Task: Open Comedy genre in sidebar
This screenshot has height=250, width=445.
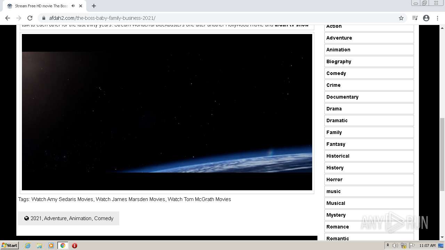Action: pyautogui.click(x=369, y=73)
